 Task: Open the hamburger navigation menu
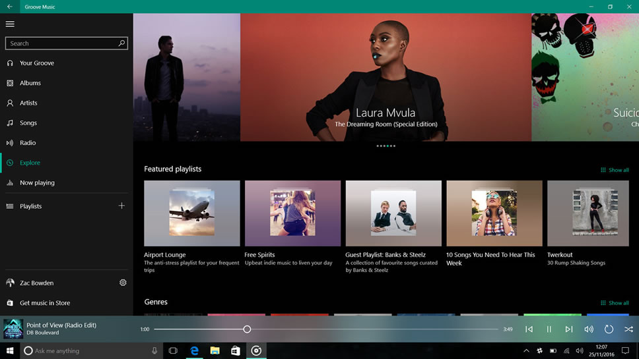pos(10,24)
